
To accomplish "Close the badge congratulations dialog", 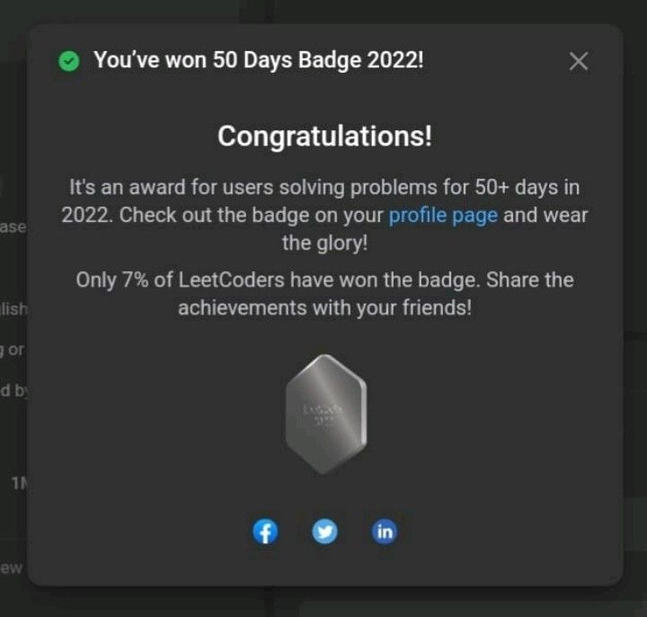I will (579, 61).
